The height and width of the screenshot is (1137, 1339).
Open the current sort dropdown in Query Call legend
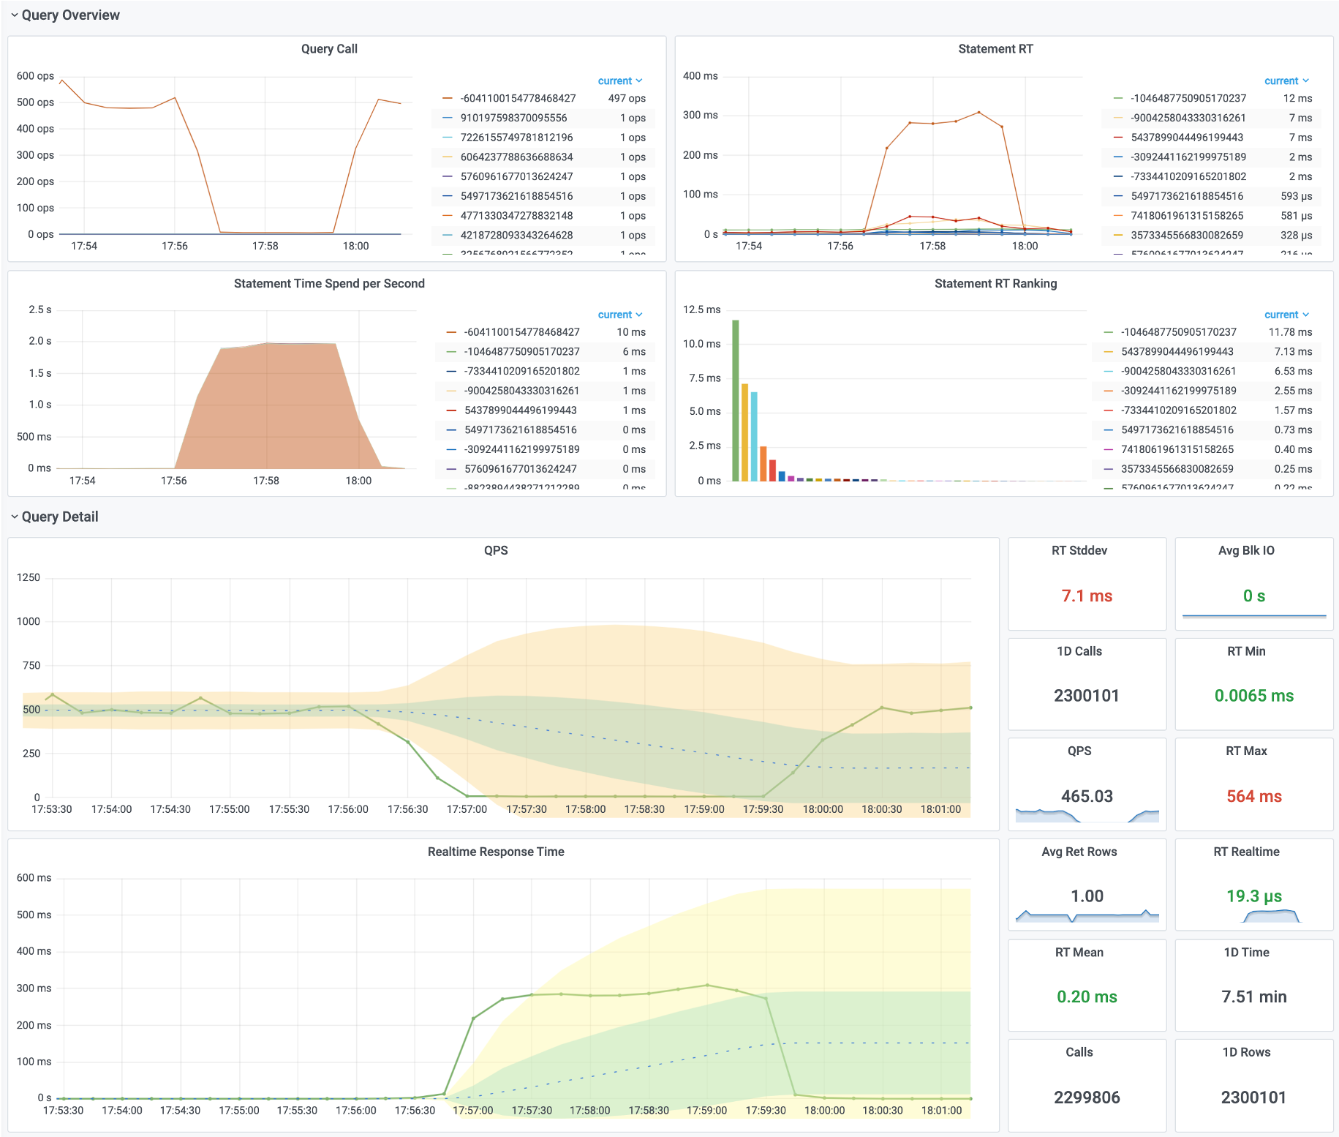tap(619, 81)
